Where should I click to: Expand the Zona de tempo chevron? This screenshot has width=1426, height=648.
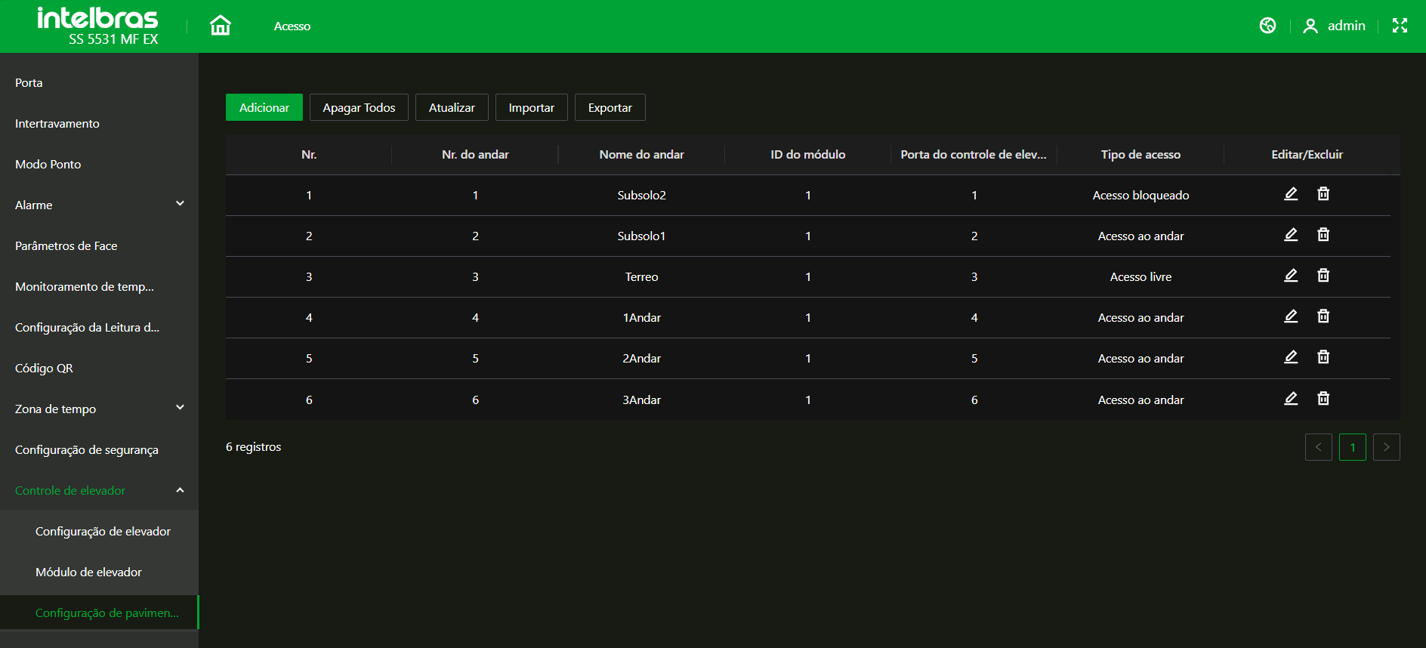pos(180,408)
